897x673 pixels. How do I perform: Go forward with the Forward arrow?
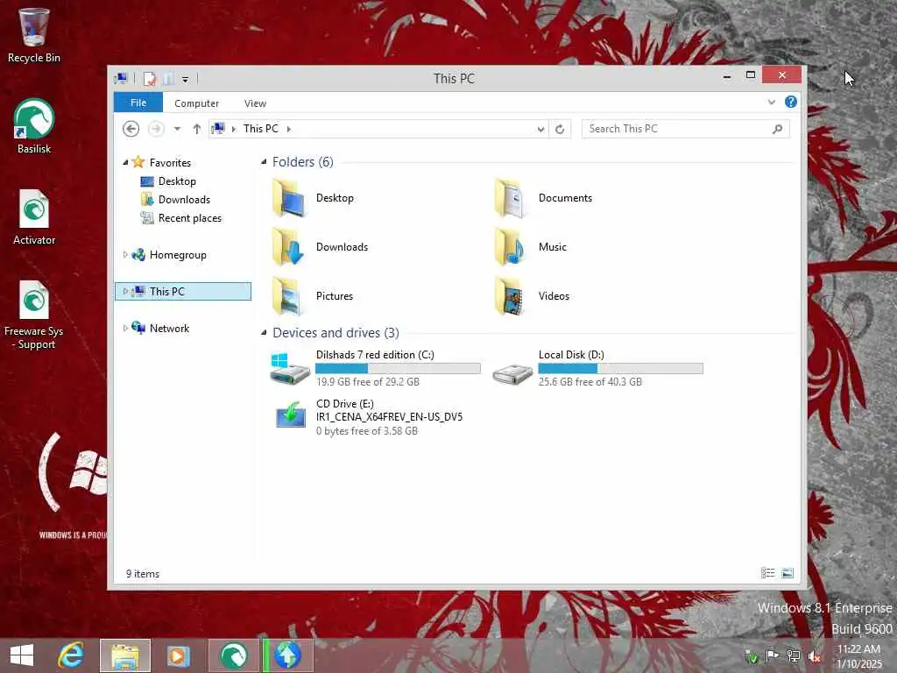(156, 129)
